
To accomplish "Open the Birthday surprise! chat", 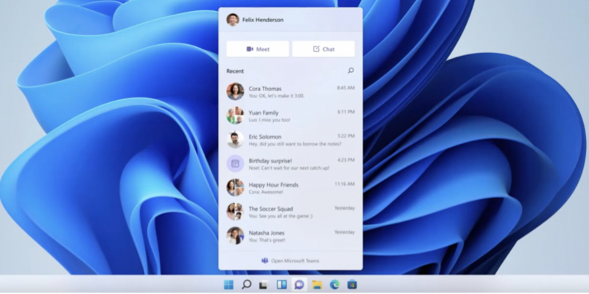I will [x=290, y=163].
